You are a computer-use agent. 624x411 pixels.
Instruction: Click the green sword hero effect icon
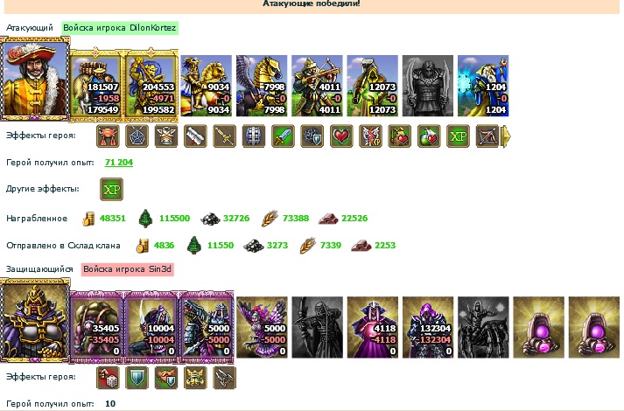[283, 136]
